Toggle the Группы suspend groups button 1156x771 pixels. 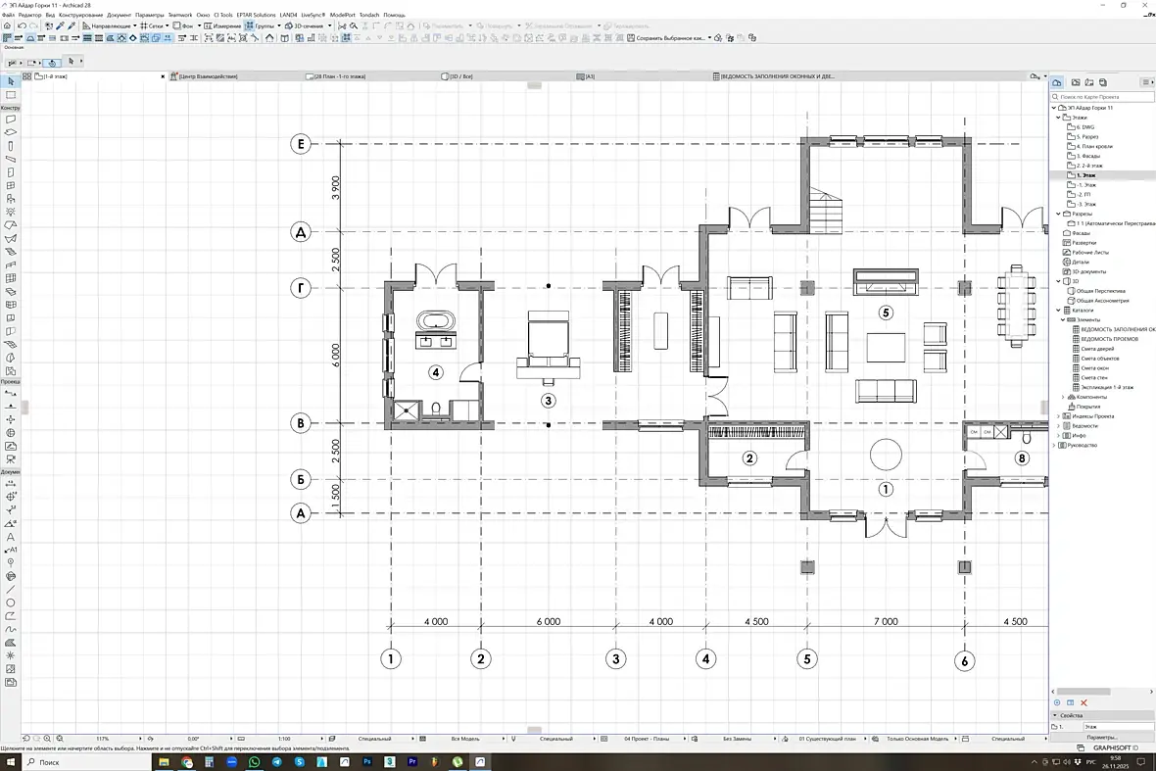[260, 25]
